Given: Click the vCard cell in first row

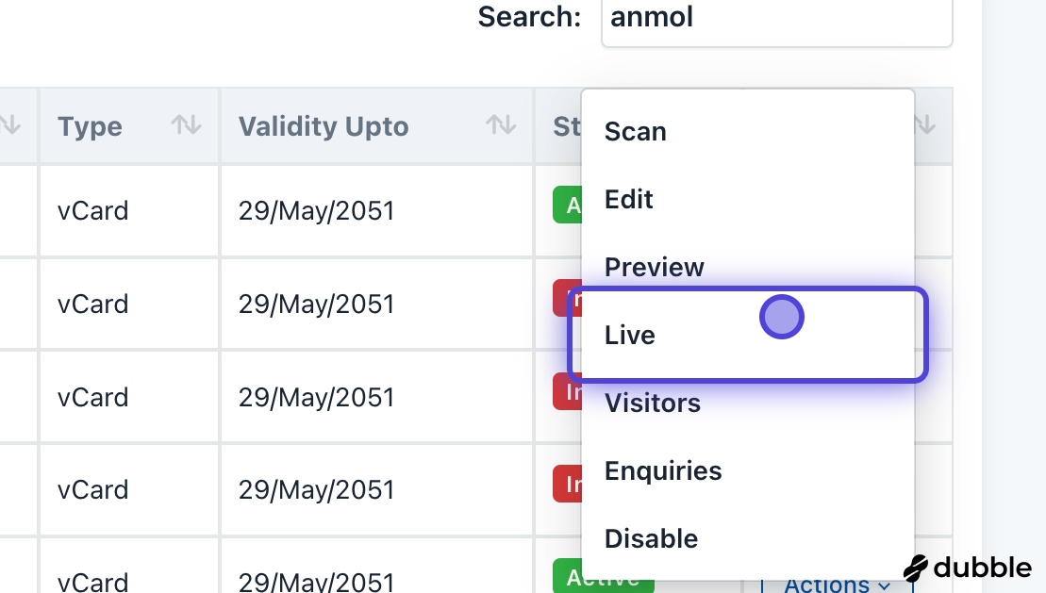Looking at the screenshot, I should coord(93,210).
